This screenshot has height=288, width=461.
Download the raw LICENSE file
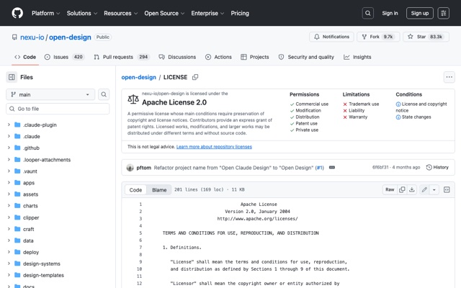[x=411, y=189]
